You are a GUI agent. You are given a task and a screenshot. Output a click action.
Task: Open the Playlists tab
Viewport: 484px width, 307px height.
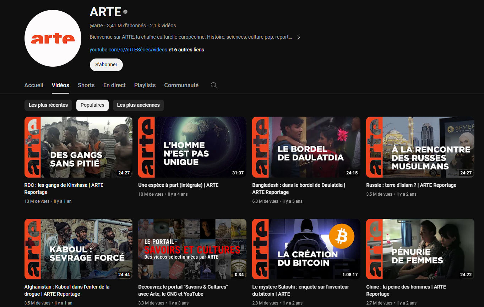click(145, 85)
